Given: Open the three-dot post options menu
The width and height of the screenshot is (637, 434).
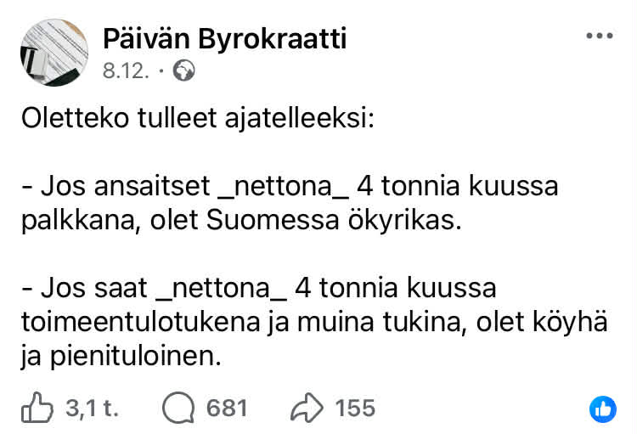Looking at the screenshot, I should pos(600,36).
